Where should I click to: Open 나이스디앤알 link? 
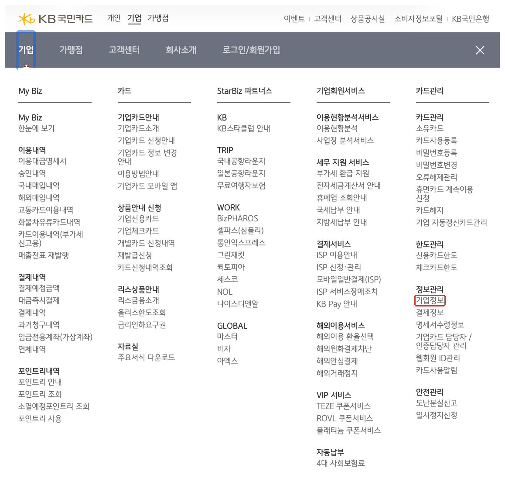[x=238, y=304]
